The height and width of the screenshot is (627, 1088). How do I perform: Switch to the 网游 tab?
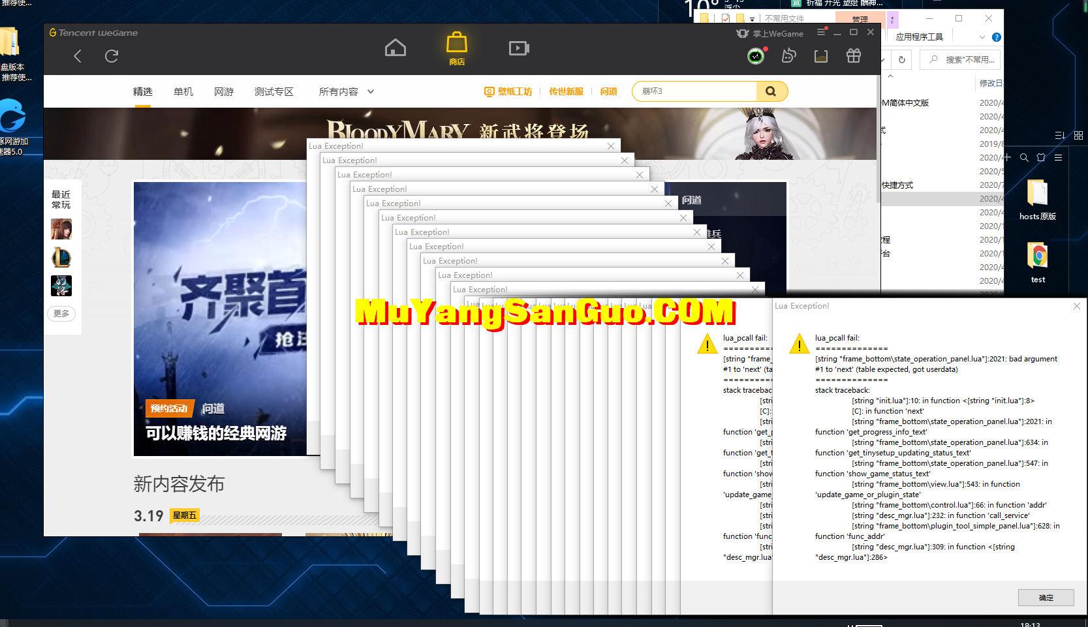pos(224,92)
